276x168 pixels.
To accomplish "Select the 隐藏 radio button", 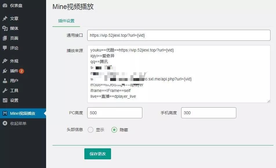I will point(114,130).
